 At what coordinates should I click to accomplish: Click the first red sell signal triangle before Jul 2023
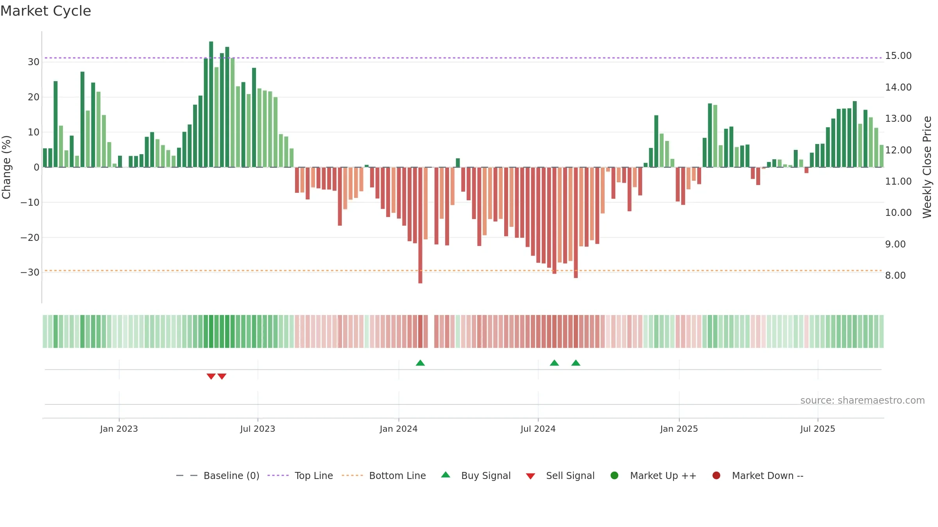point(211,376)
